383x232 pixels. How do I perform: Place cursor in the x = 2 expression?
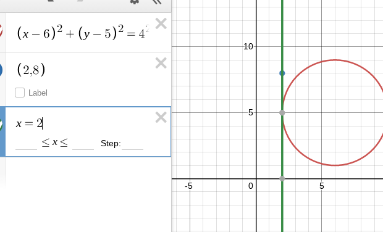(29, 123)
